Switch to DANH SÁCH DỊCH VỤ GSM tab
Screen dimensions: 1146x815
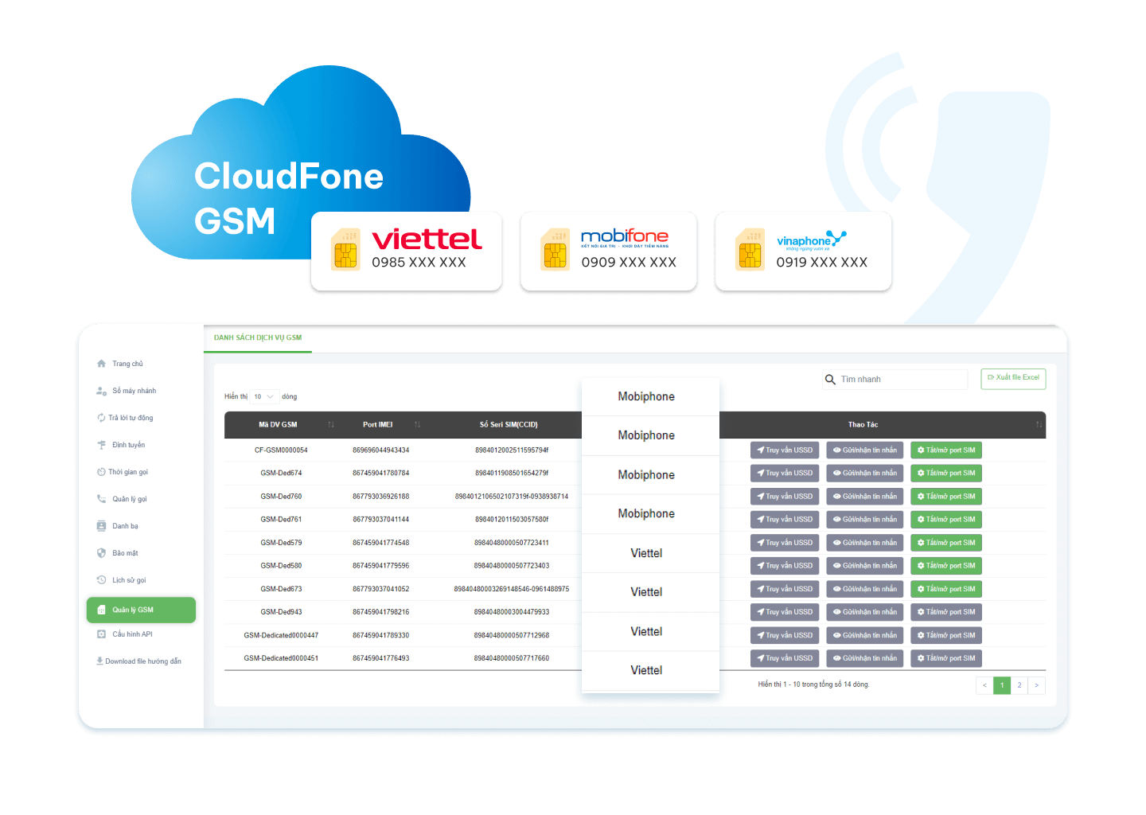[258, 337]
